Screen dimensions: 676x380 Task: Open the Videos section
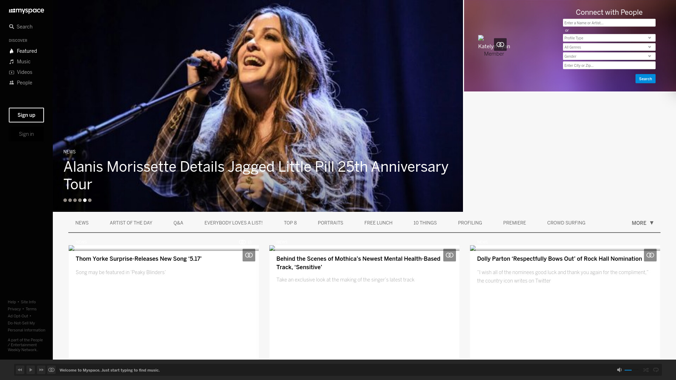(20, 72)
